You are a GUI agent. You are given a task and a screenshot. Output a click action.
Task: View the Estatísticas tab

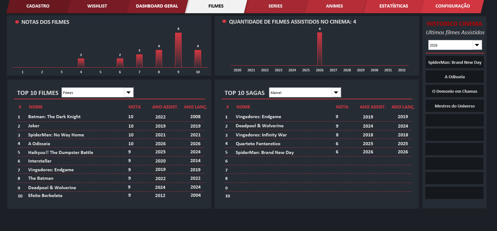click(394, 6)
